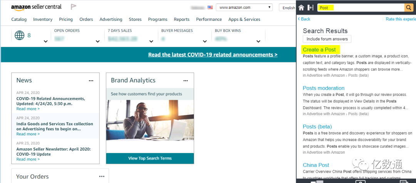
Task: Click the COVID-19 Related Announcements news headline
Action: tap(51, 101)
